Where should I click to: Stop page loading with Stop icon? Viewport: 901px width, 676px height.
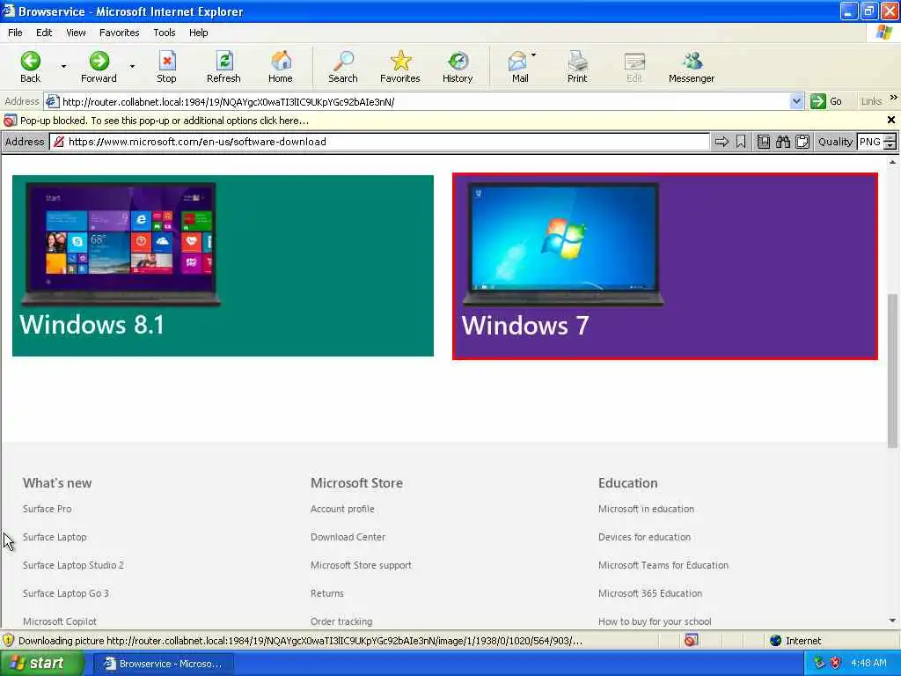click(166, 61)
